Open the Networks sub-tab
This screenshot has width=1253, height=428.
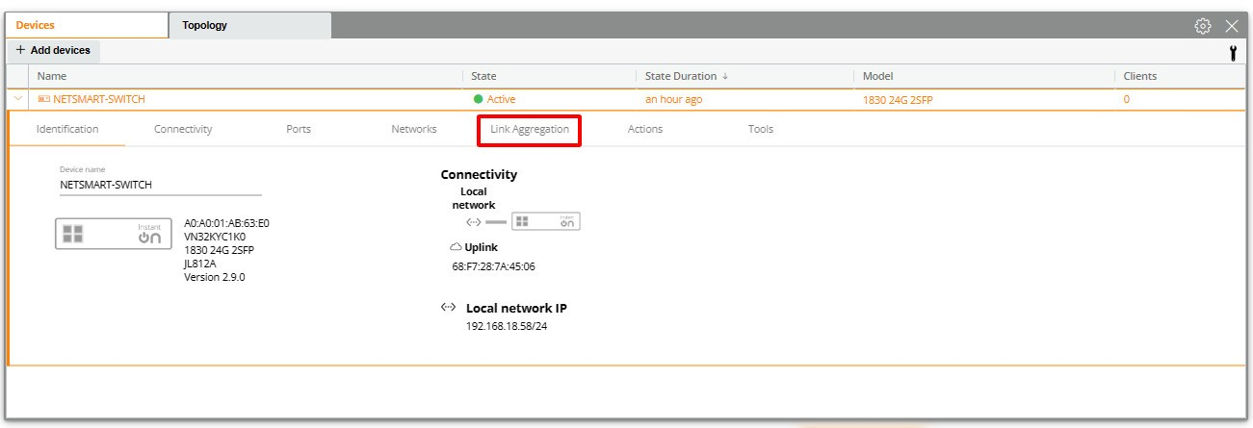(x=414, y=129)
